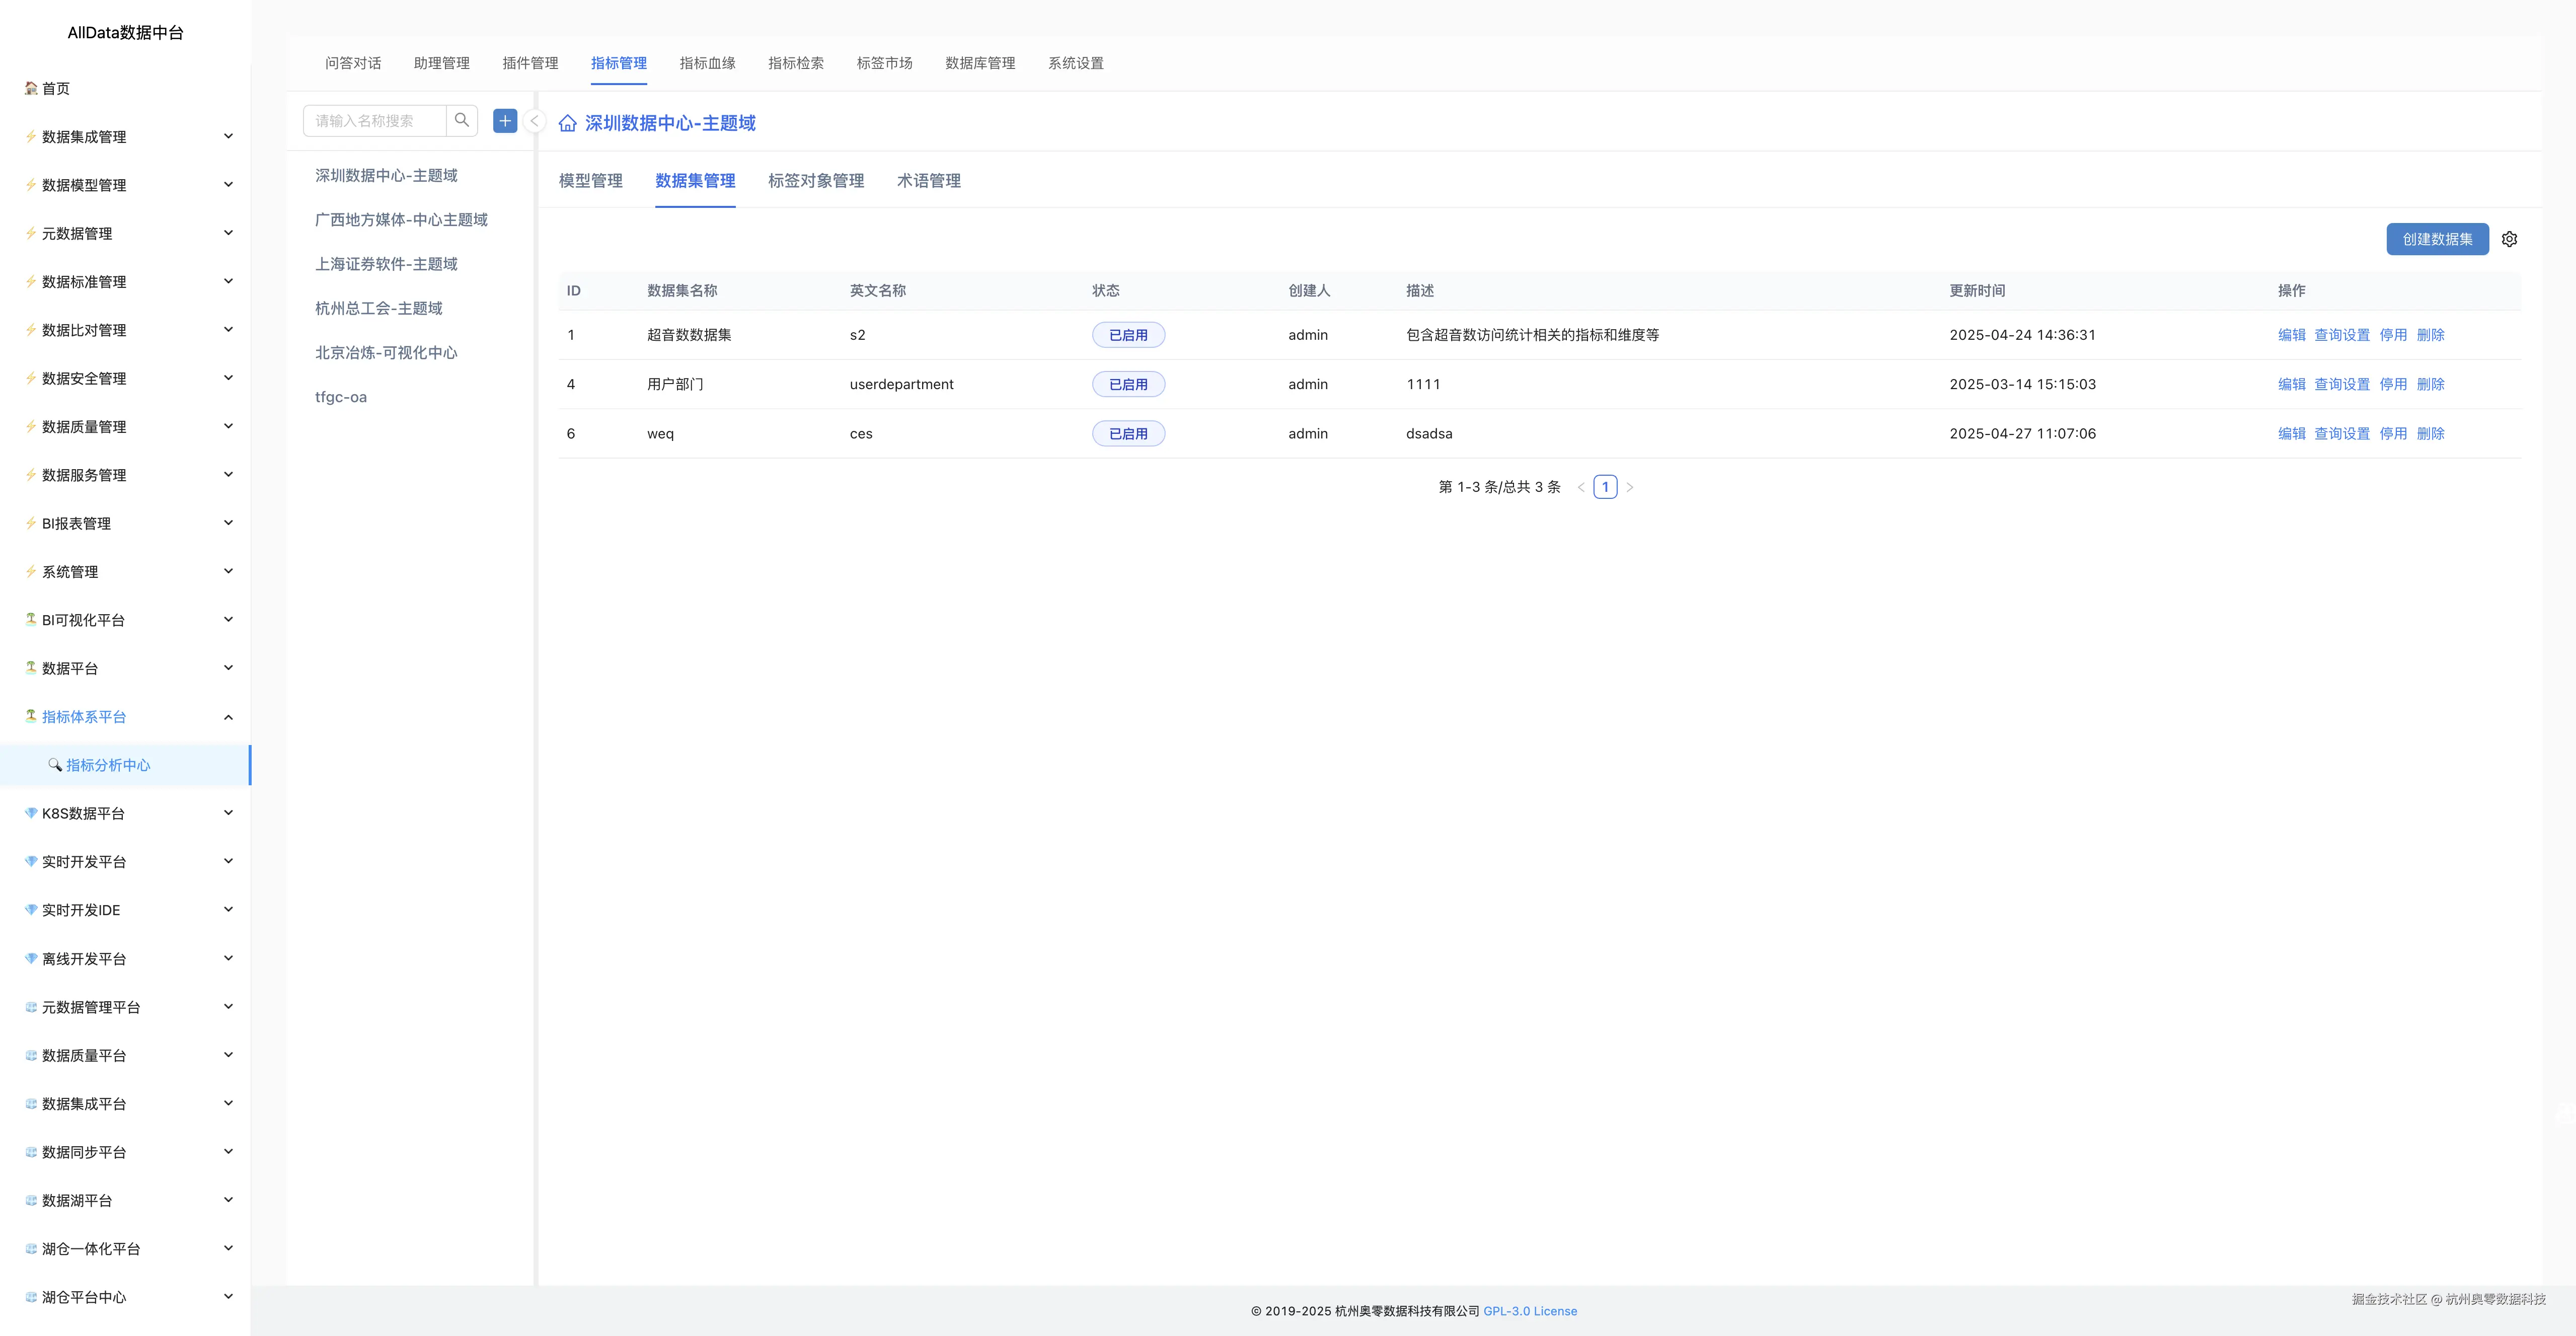Open the 模型管理 sub-tab
The width and height of the screenshot is (2576, 1336).
(x=590, y=181)
